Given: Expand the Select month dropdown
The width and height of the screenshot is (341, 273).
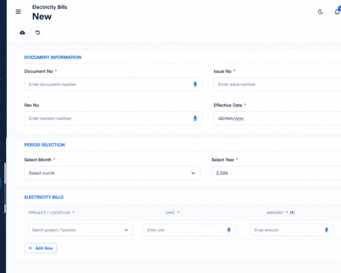Looking at the screenshot, I should pos(113,173).
